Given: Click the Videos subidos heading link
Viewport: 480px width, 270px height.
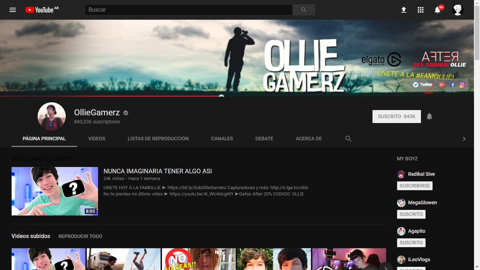Looking at the screenshot, I should (31, 236).
